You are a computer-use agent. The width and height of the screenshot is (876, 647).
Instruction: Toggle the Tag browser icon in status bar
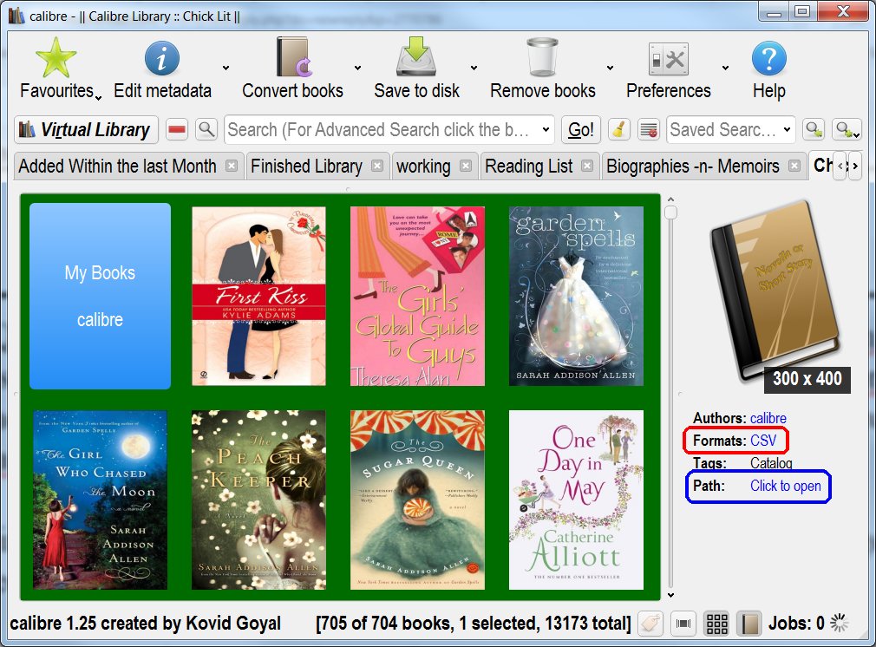(x=650, y=624)
